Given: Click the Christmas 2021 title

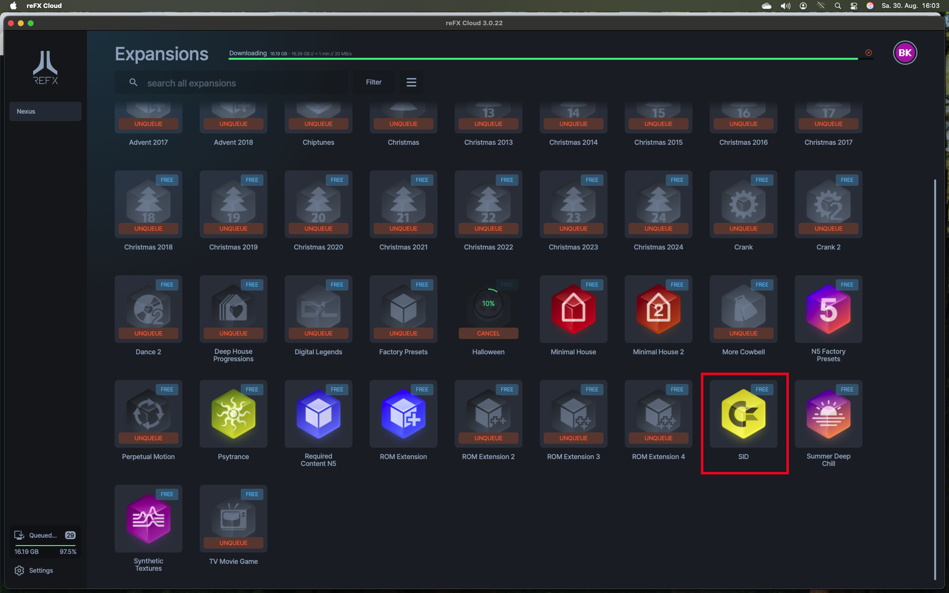Looking at the screenshot, I should (403, 247).
